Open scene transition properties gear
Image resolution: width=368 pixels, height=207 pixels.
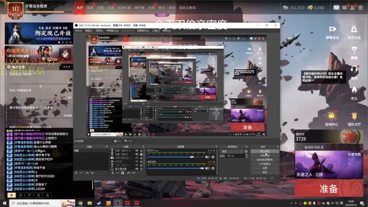coord(246,151)
